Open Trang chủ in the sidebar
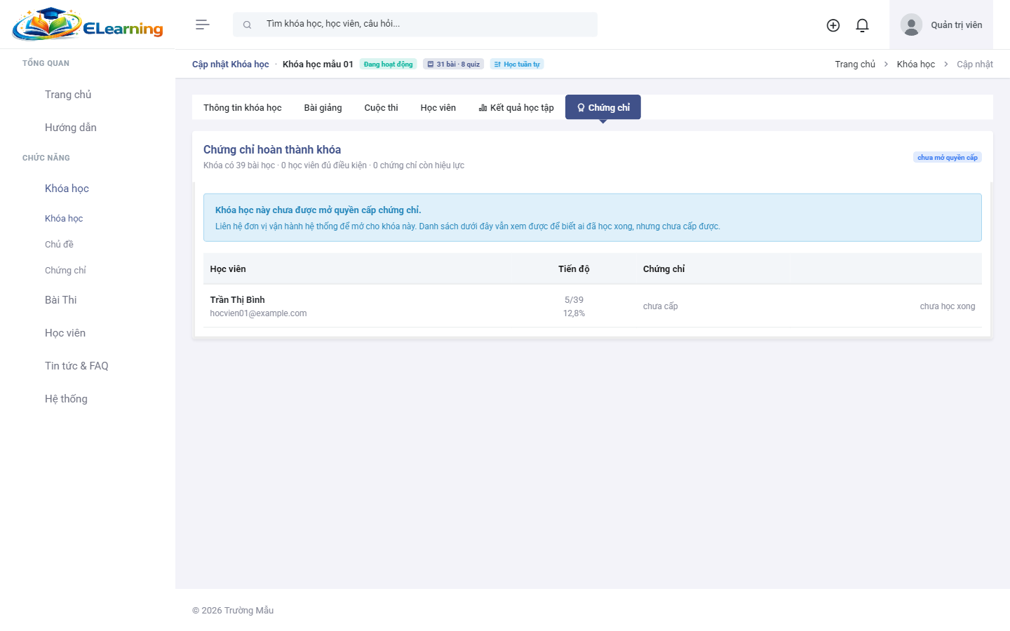 tap(68, 95)
